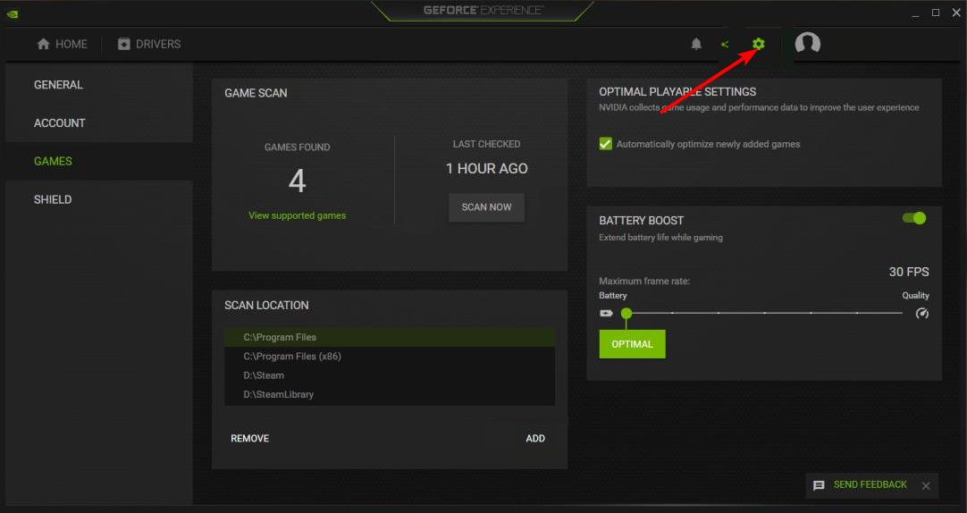Click the Send Feedback chat icon
The height and width of the screenshot is (513, 967).
pyautogui.click(x=819, y=485)
